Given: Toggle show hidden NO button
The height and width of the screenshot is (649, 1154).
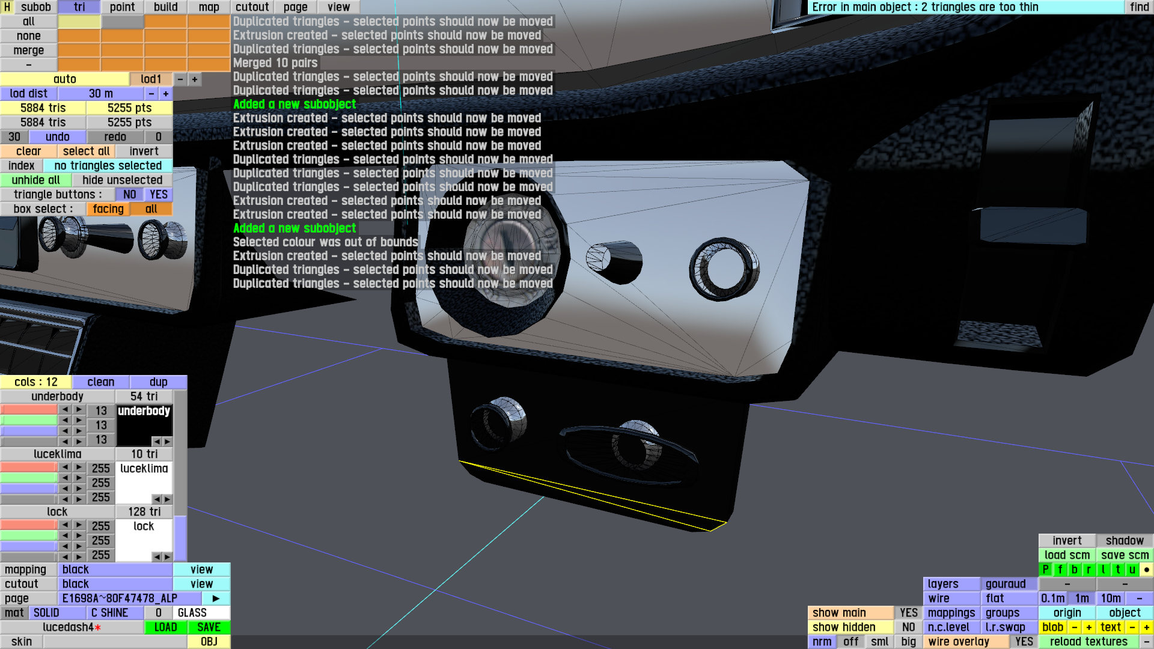Looking at the screenshot, I should (x=908, y=627).
